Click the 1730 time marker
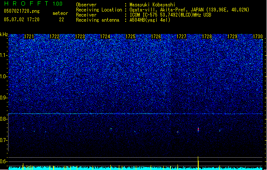 click(258, 37)
